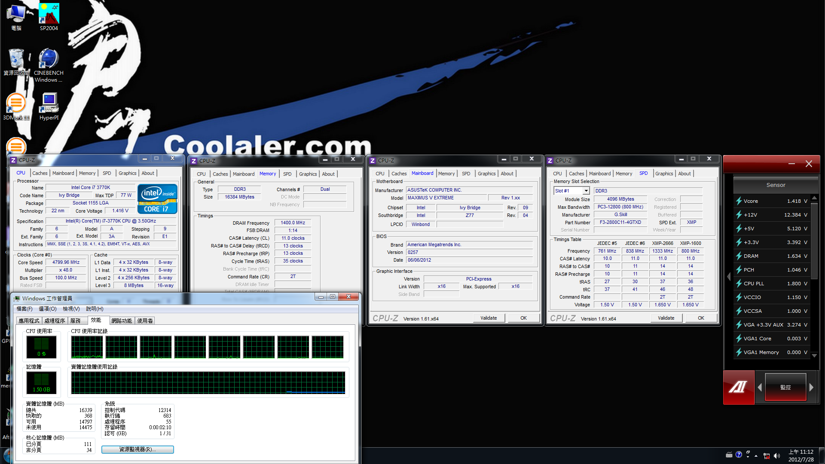Image resolution: width=825 pixels, height=464 pixels.
Task: Click the VGA1 Memory lightning bolt icon
Action: click(x=739, y=352)
